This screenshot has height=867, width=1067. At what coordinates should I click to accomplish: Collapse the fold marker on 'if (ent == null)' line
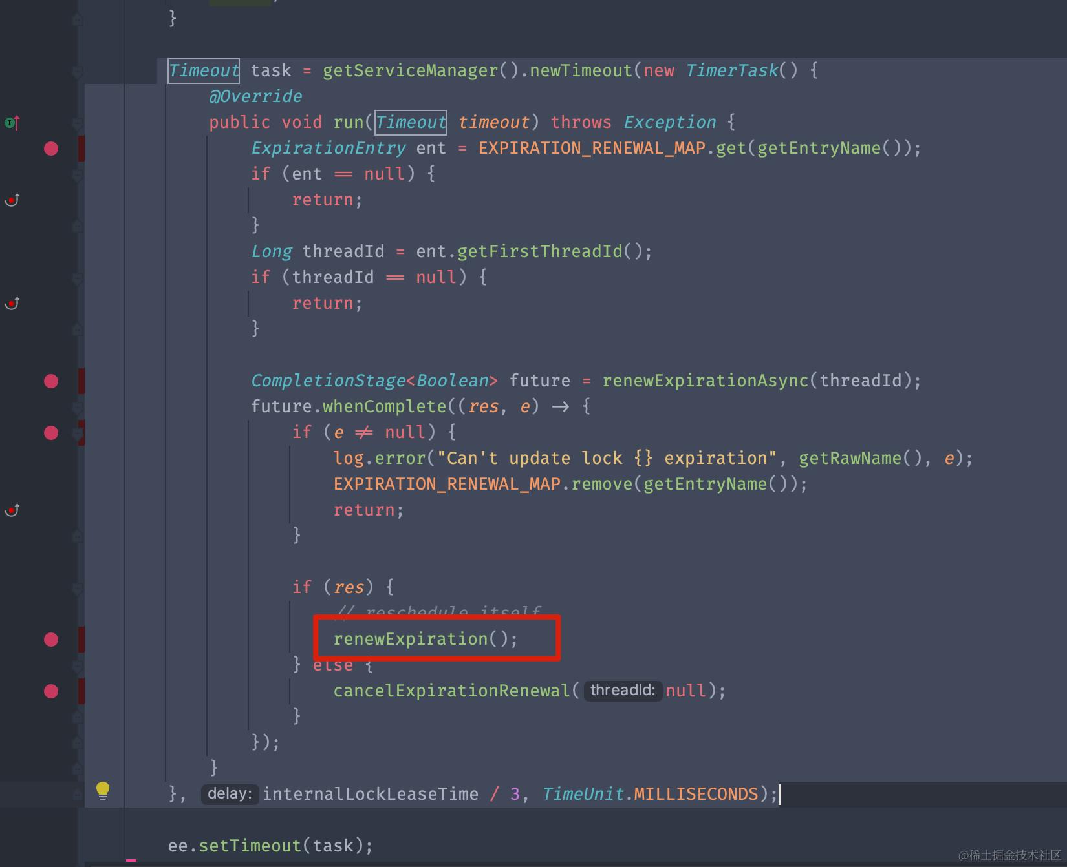pos(78,174)
